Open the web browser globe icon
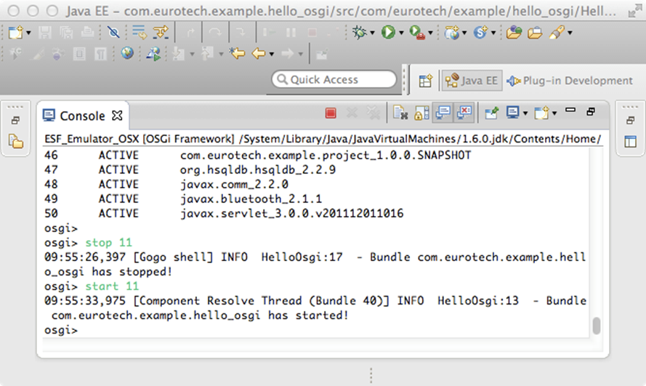This screenshot has width=646, height=386. click(127, 53)
